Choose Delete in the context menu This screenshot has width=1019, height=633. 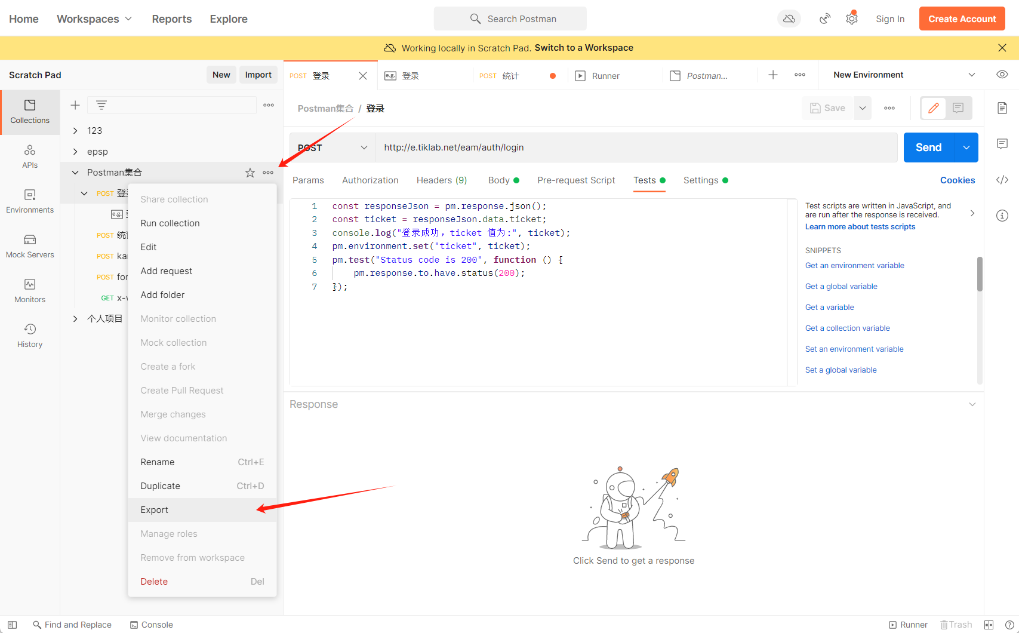[x=202, y=582]
